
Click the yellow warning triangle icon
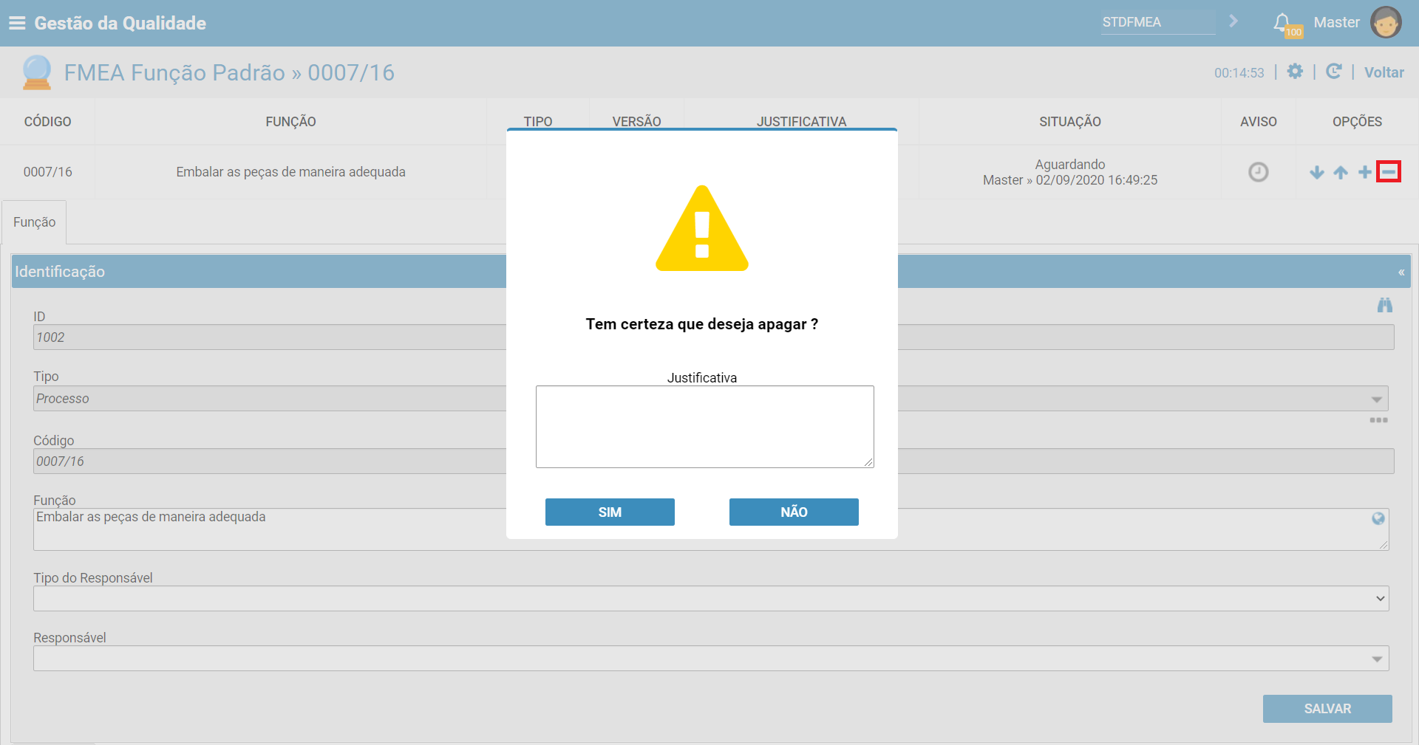(x=702, y=229)
